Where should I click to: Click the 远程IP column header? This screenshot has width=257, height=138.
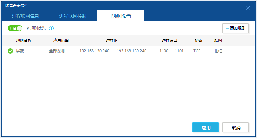[x=111, y=40]
